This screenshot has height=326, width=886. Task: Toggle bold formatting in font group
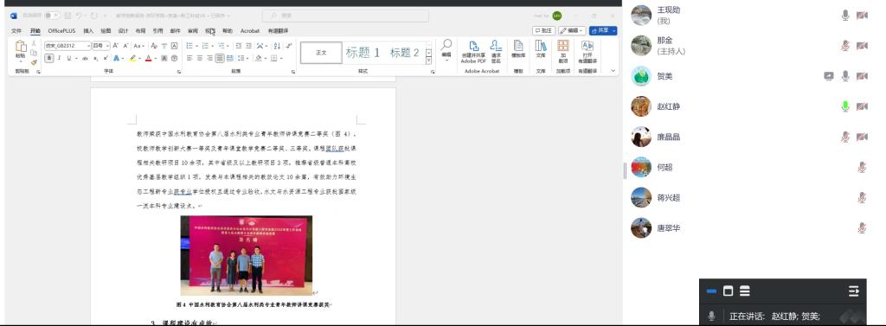click(49, 58)
